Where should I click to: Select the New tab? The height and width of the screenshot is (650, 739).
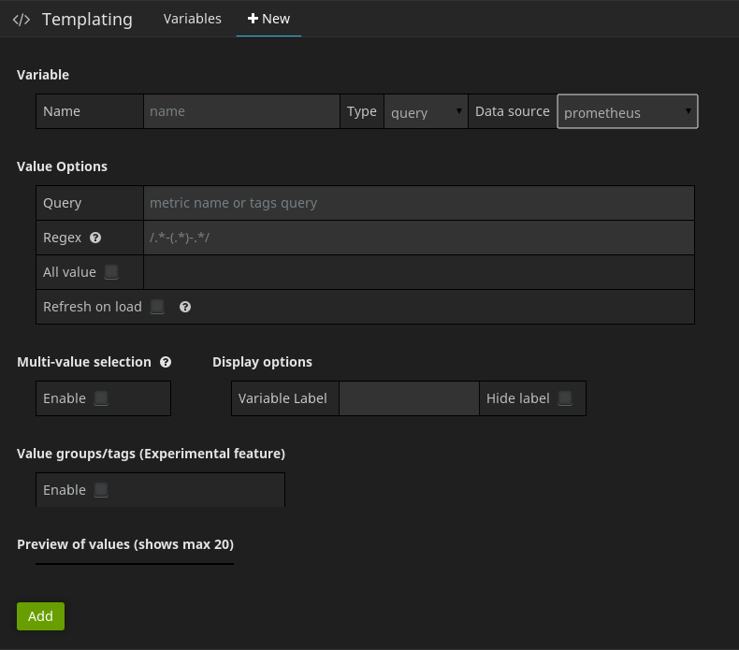(276, 19)
